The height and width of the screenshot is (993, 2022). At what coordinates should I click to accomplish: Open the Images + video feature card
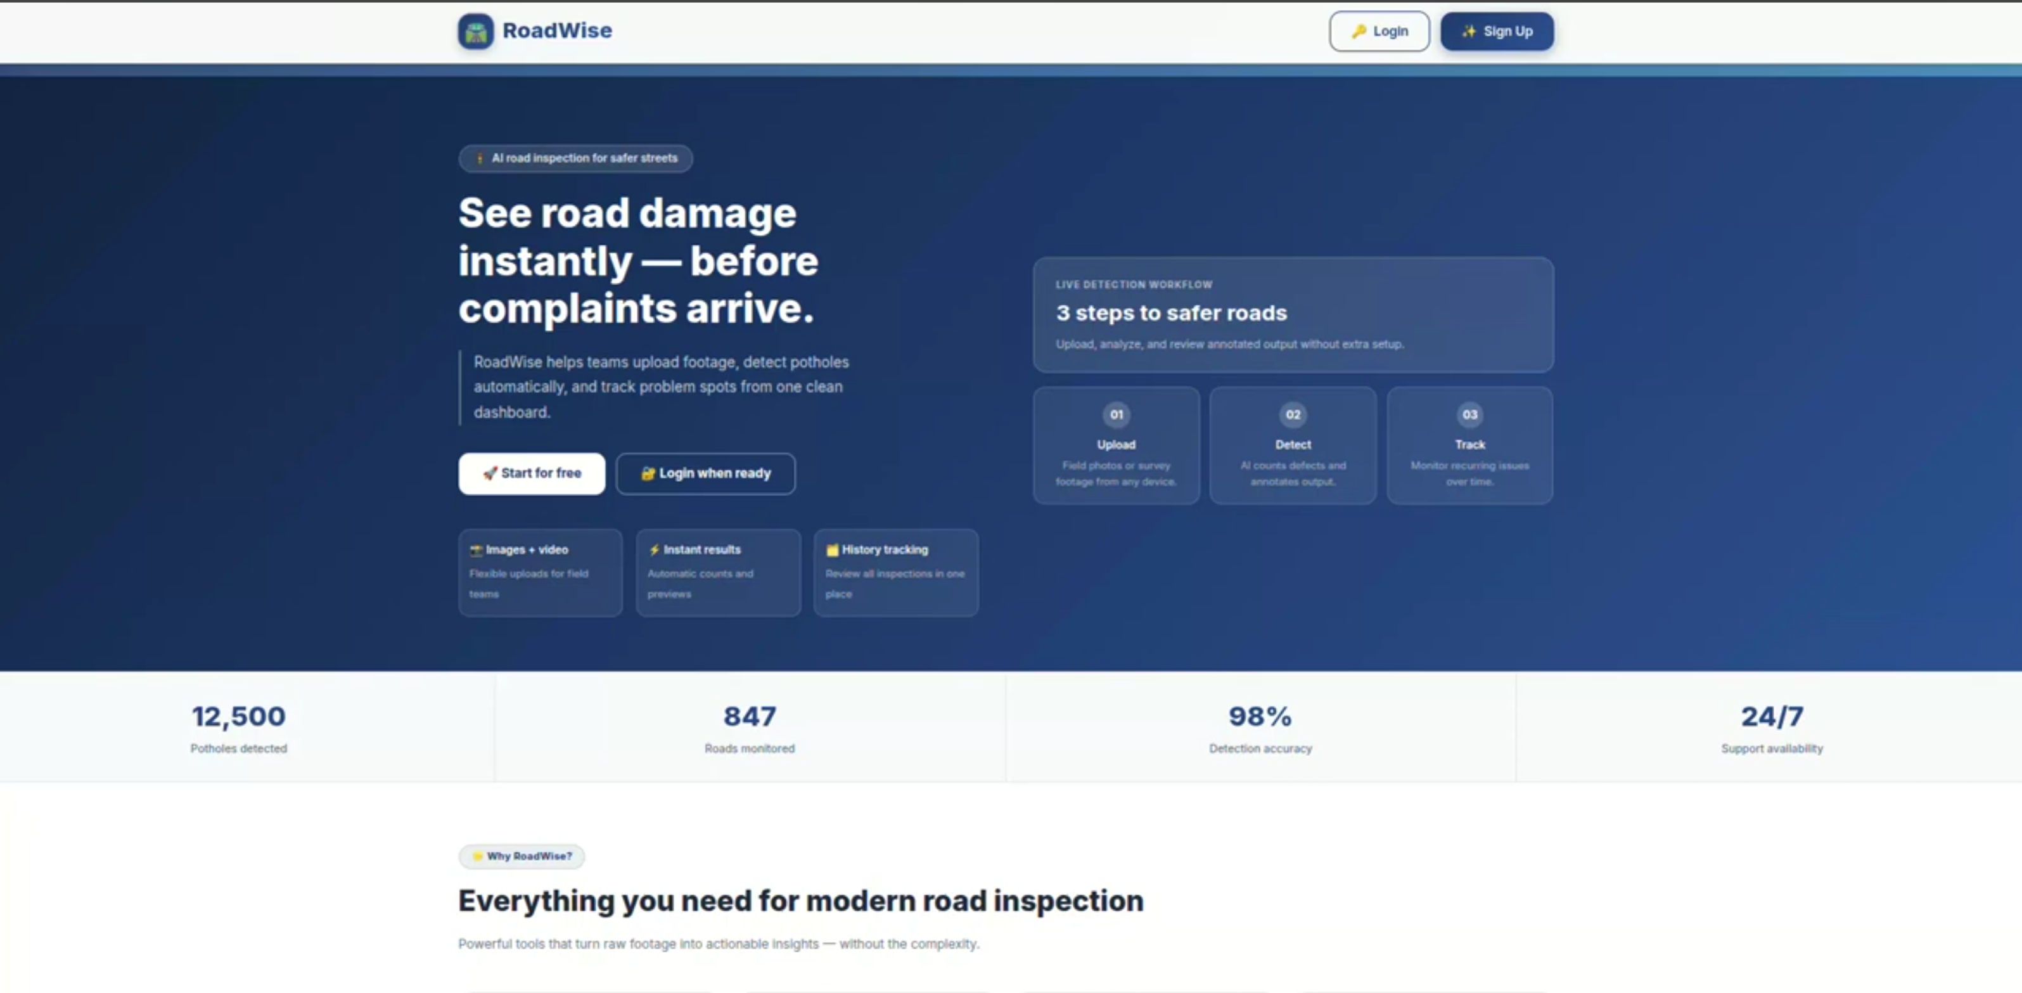coord(541,572)
